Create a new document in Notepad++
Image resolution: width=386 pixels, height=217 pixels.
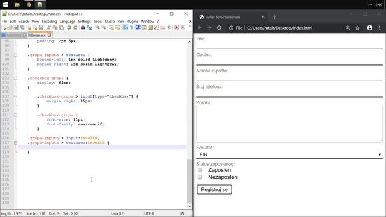pyautogui.click(x=4, y=27)
